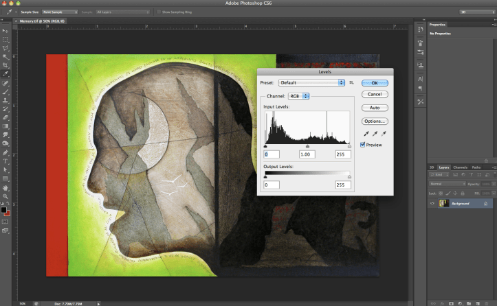This screenshot has height=306, width=497.
Task: Click the set white point eyedropper
Action: pos(384,134)
